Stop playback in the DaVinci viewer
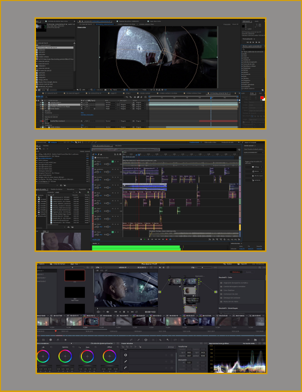Screen dimensions: 302x392 click(x=124, y=312)
